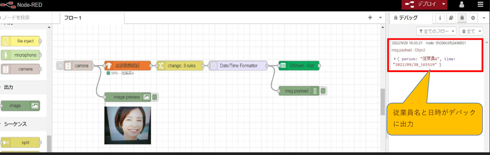
Task: Open the help book sidebar icon
Action: (x=451, y=18)
